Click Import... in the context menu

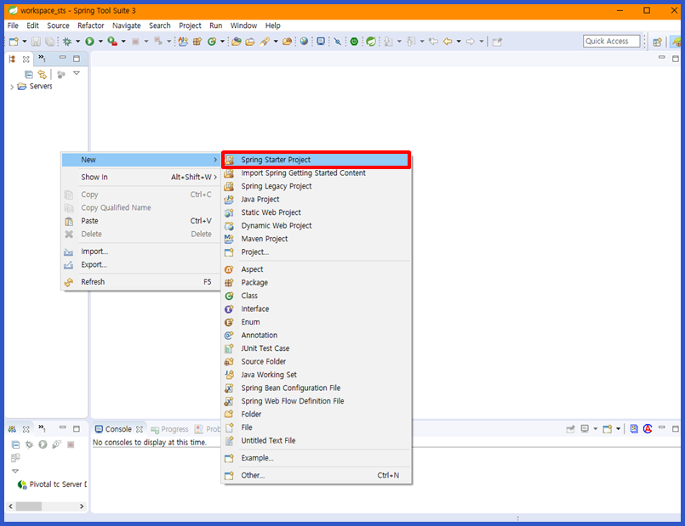click(140, 252)
